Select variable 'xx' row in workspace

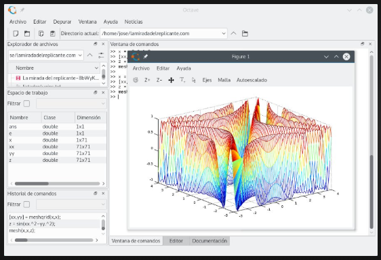pyautogui.click(x=58, y=147)
